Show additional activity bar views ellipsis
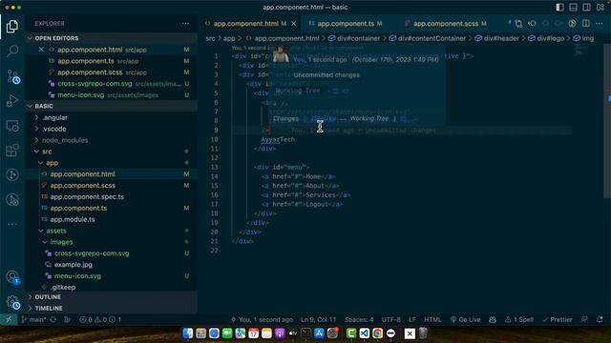This screenshot has height=343, width=611. (x=12, y=224)
